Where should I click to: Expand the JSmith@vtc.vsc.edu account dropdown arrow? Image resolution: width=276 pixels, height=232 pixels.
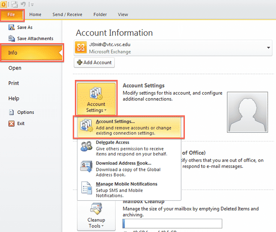click(x=268, y=47)
